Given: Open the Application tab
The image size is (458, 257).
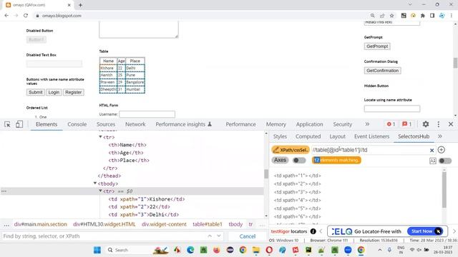Looking at the screenshot, I should (x=309, y=124).
